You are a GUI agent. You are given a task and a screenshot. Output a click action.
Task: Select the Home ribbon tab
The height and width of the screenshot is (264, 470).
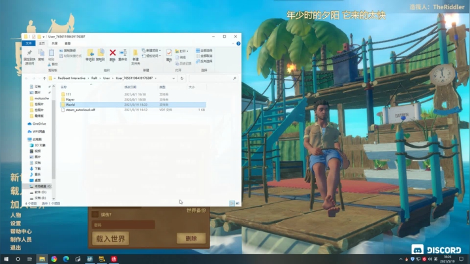(x=42, y=44)
